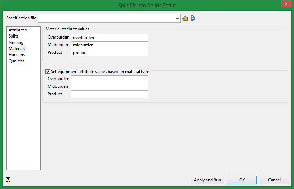Viewport: 294px width, 189px height.
Task: Click inside the Specification file combo box
Action: (x=107, y=18)
